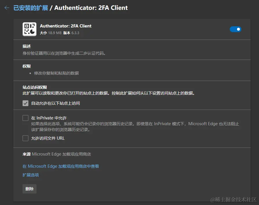The image size is (259, 205).
Task: Click the 在 InPrivate 中允许 label text
Action: coord(49,118)
